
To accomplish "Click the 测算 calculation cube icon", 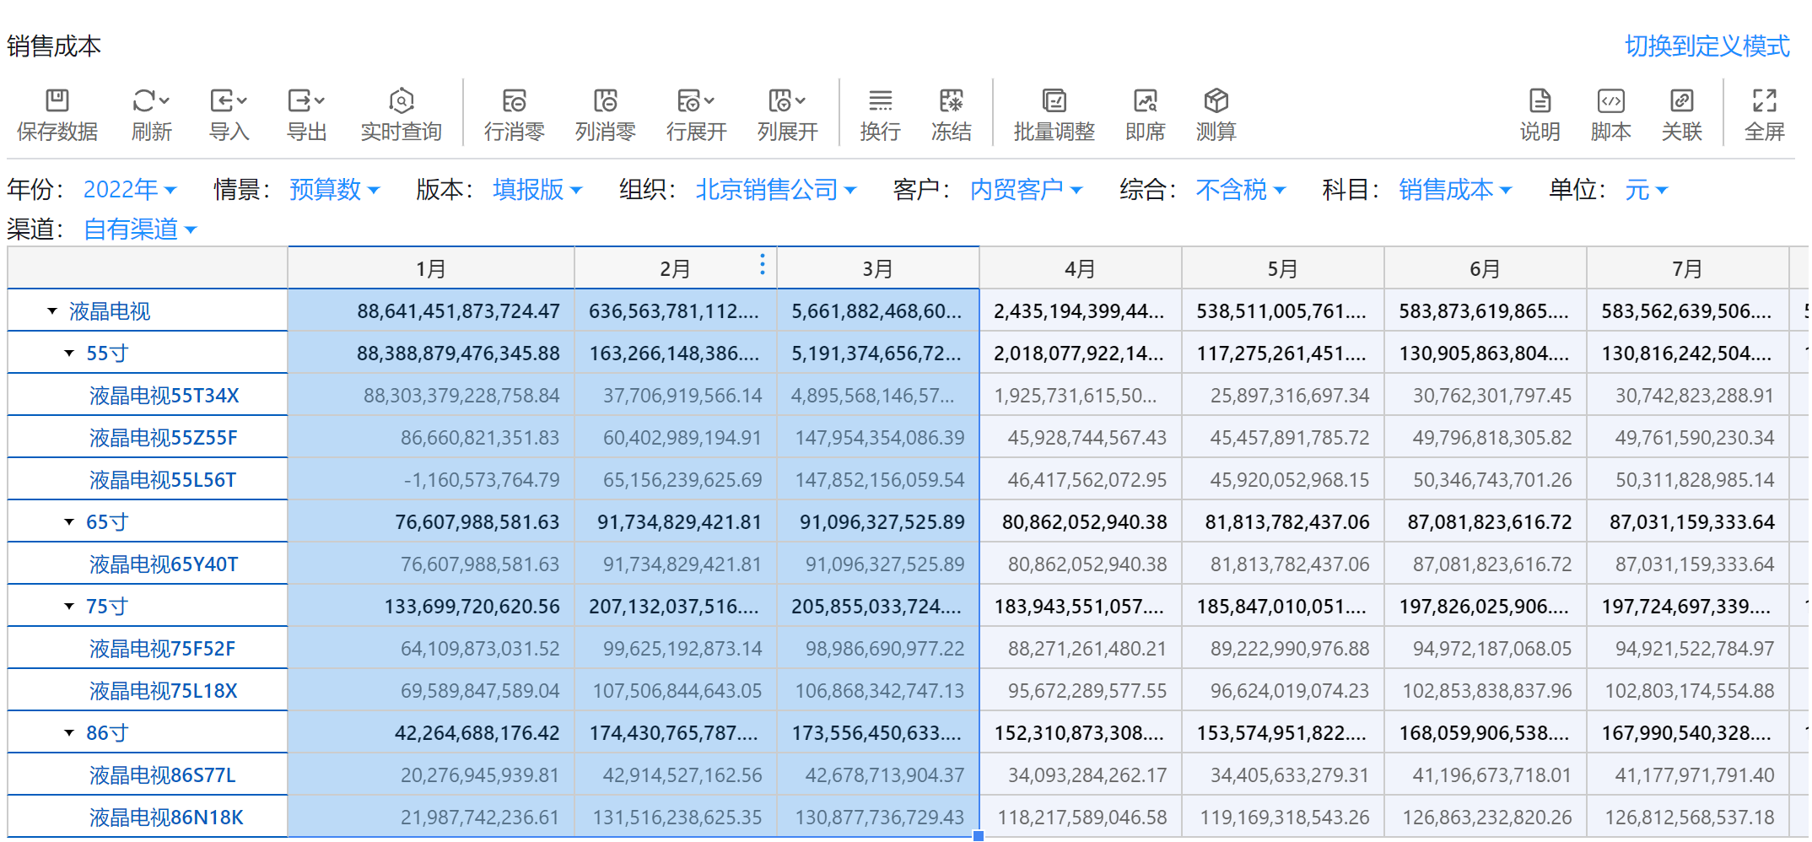I will point(1216,101).
